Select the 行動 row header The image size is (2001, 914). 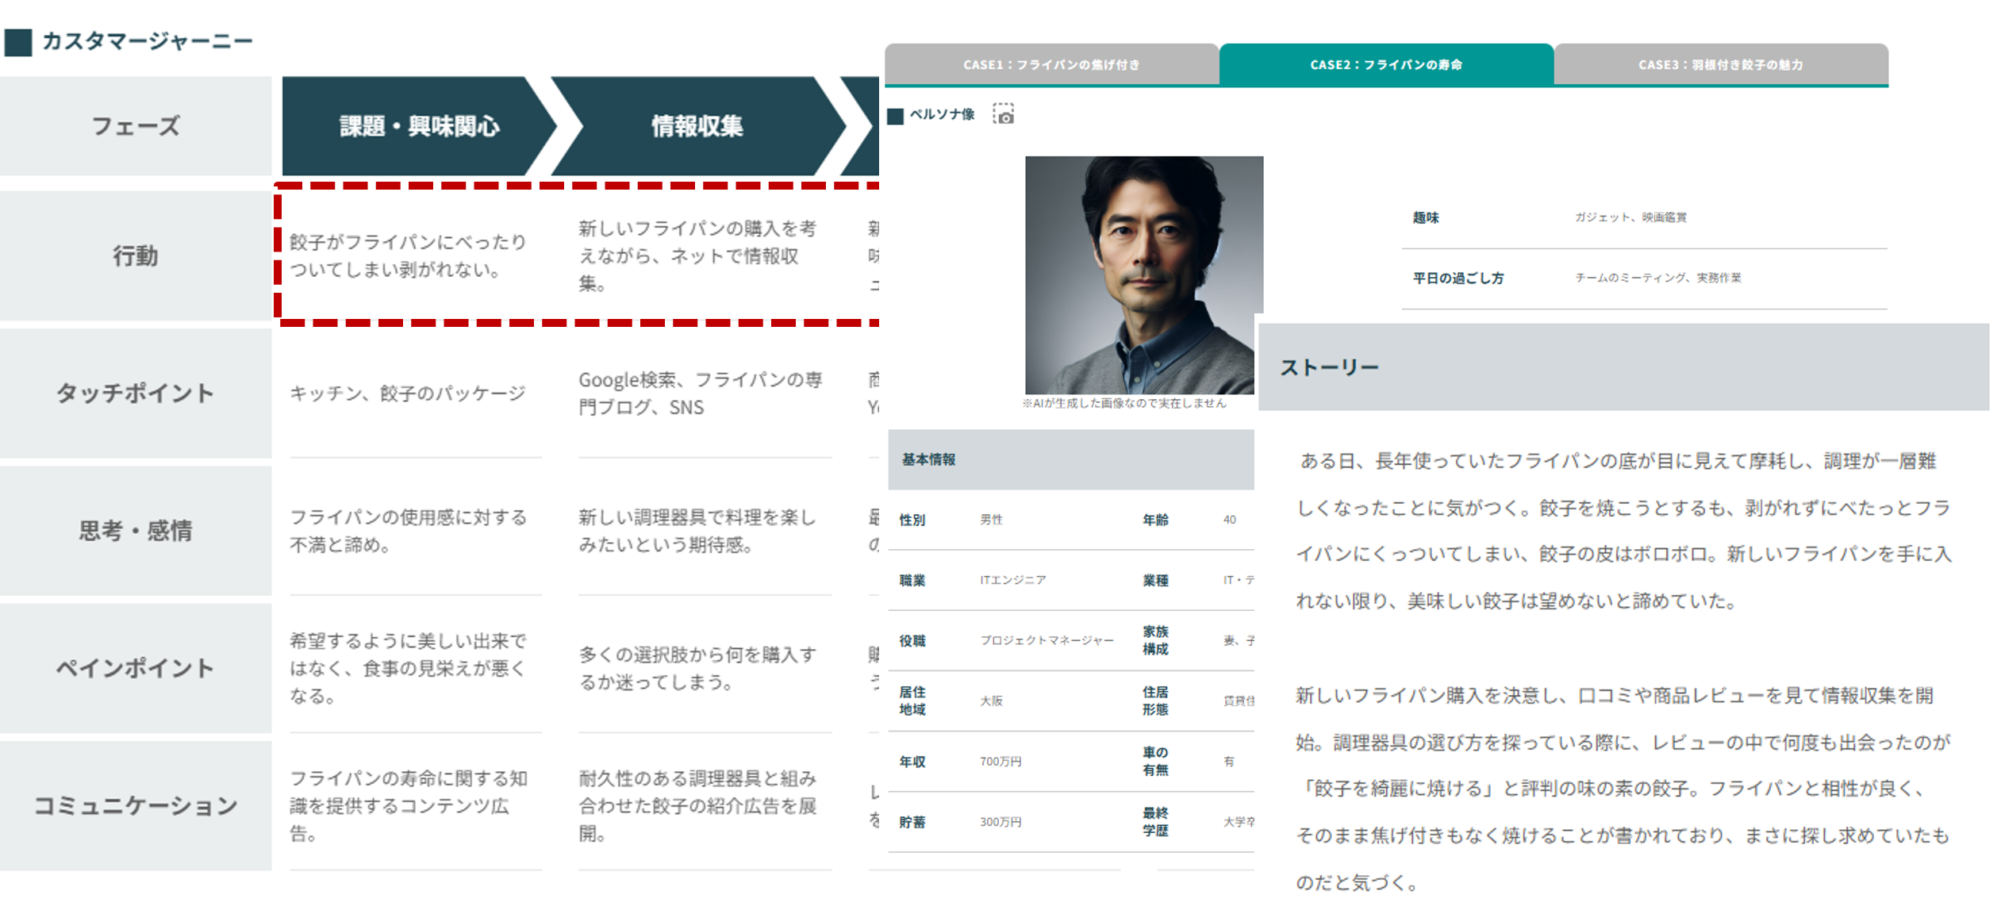point(135,255)
